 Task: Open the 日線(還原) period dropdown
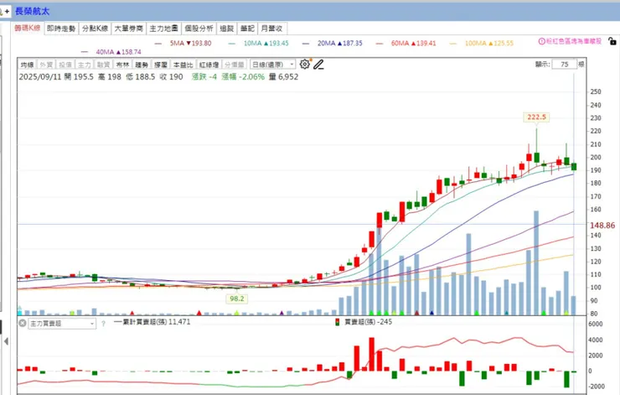pyautogui.click(x=273, y=65)
